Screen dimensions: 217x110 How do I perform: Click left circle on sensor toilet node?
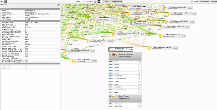click(148, 23)
